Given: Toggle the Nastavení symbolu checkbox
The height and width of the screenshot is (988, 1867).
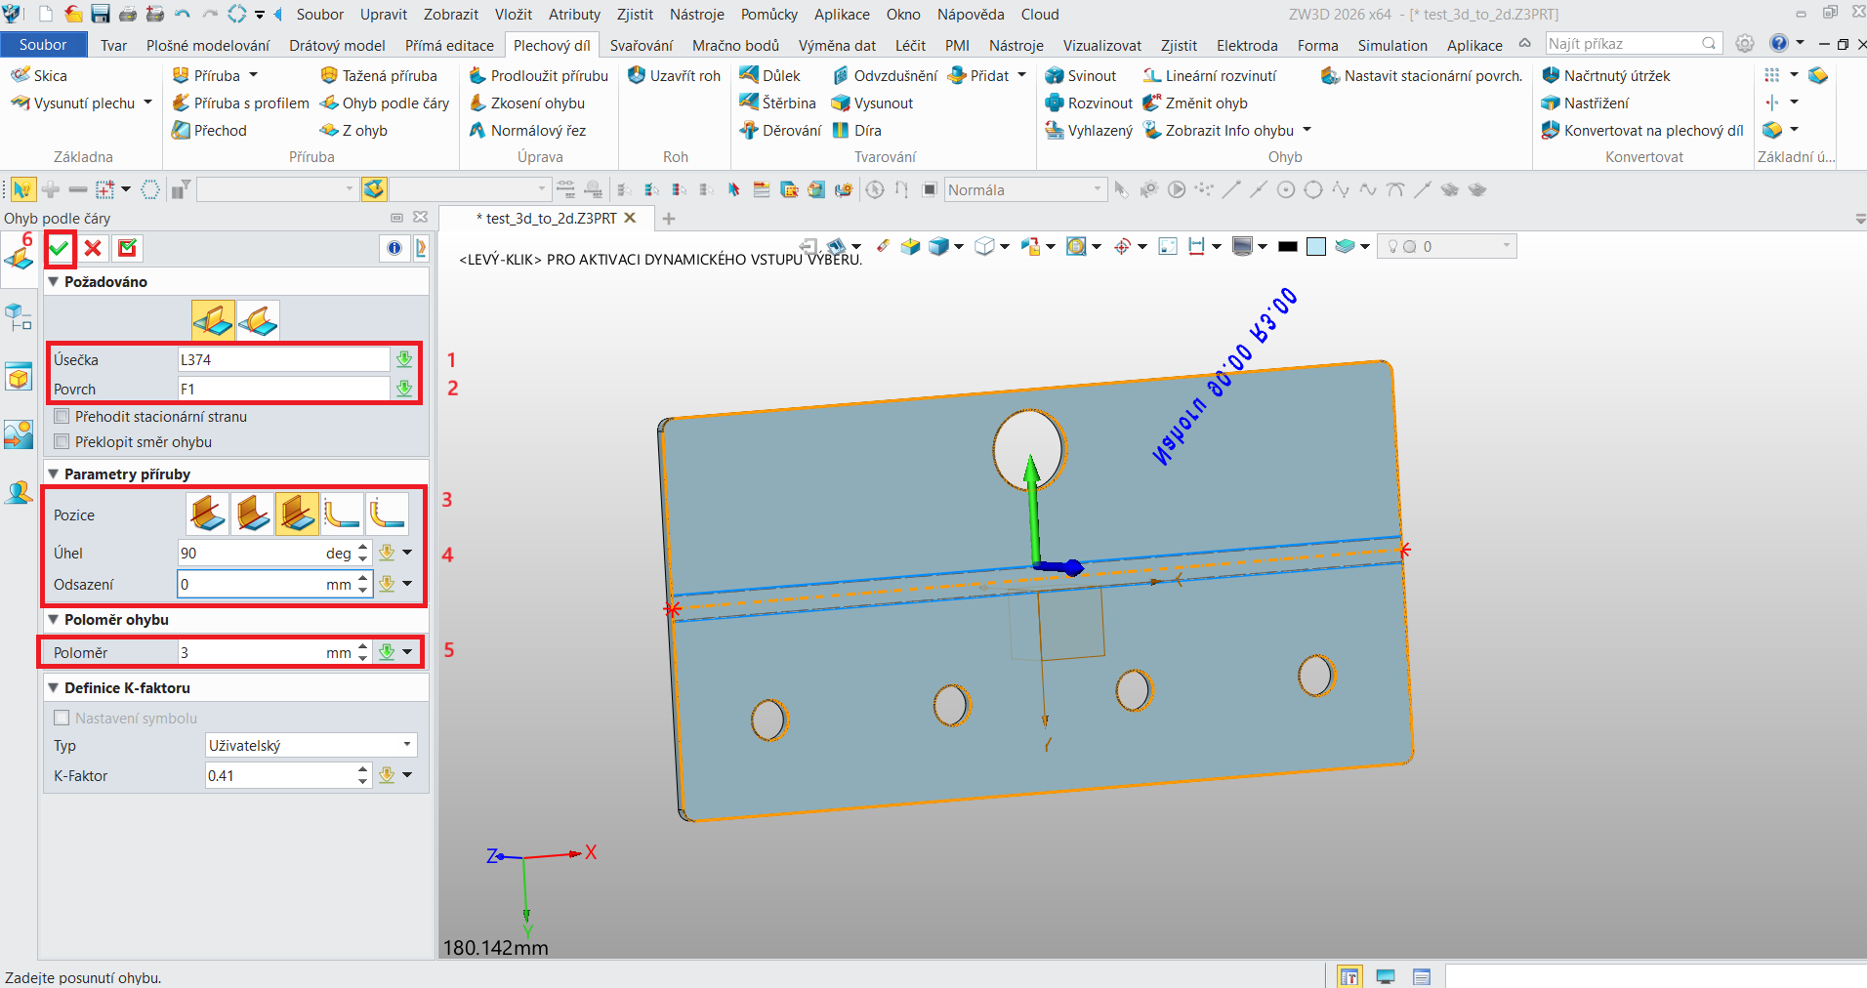Looking at the screenshot, I should pos(62,718).
